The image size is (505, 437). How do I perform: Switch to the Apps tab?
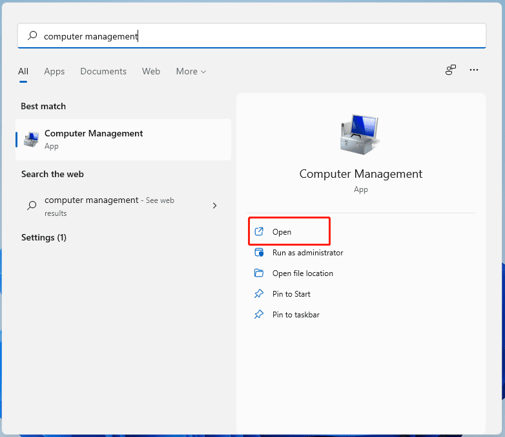(54, 71)
